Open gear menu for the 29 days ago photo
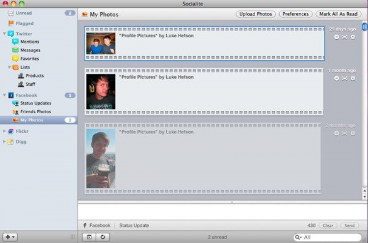The width and height of the screenshot is (368, 243). (x=353, y=37)
